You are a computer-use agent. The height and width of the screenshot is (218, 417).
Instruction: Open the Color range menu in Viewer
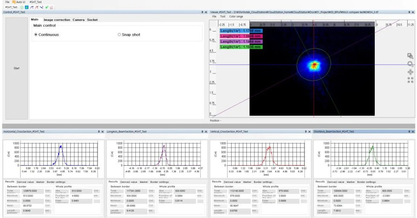click(x=236, y=17)
